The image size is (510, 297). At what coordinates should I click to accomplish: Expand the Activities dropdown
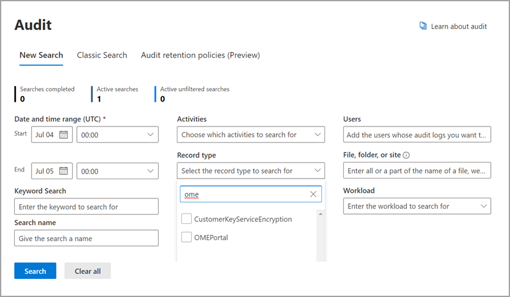tap(318, 135)
